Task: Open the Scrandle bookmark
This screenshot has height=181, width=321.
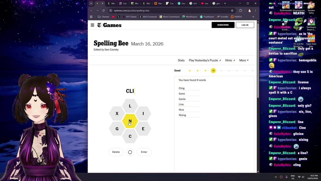Action: coord(222,17)
